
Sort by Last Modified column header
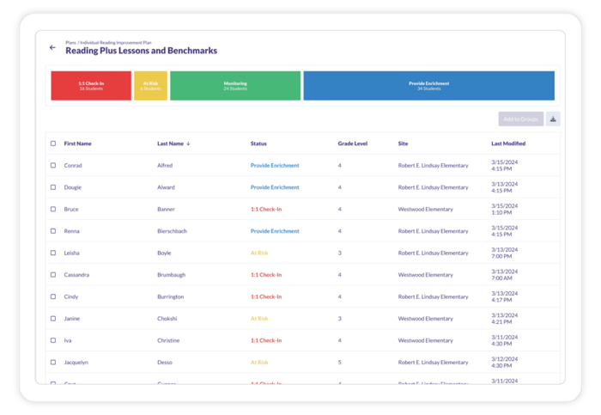(508, 143)
